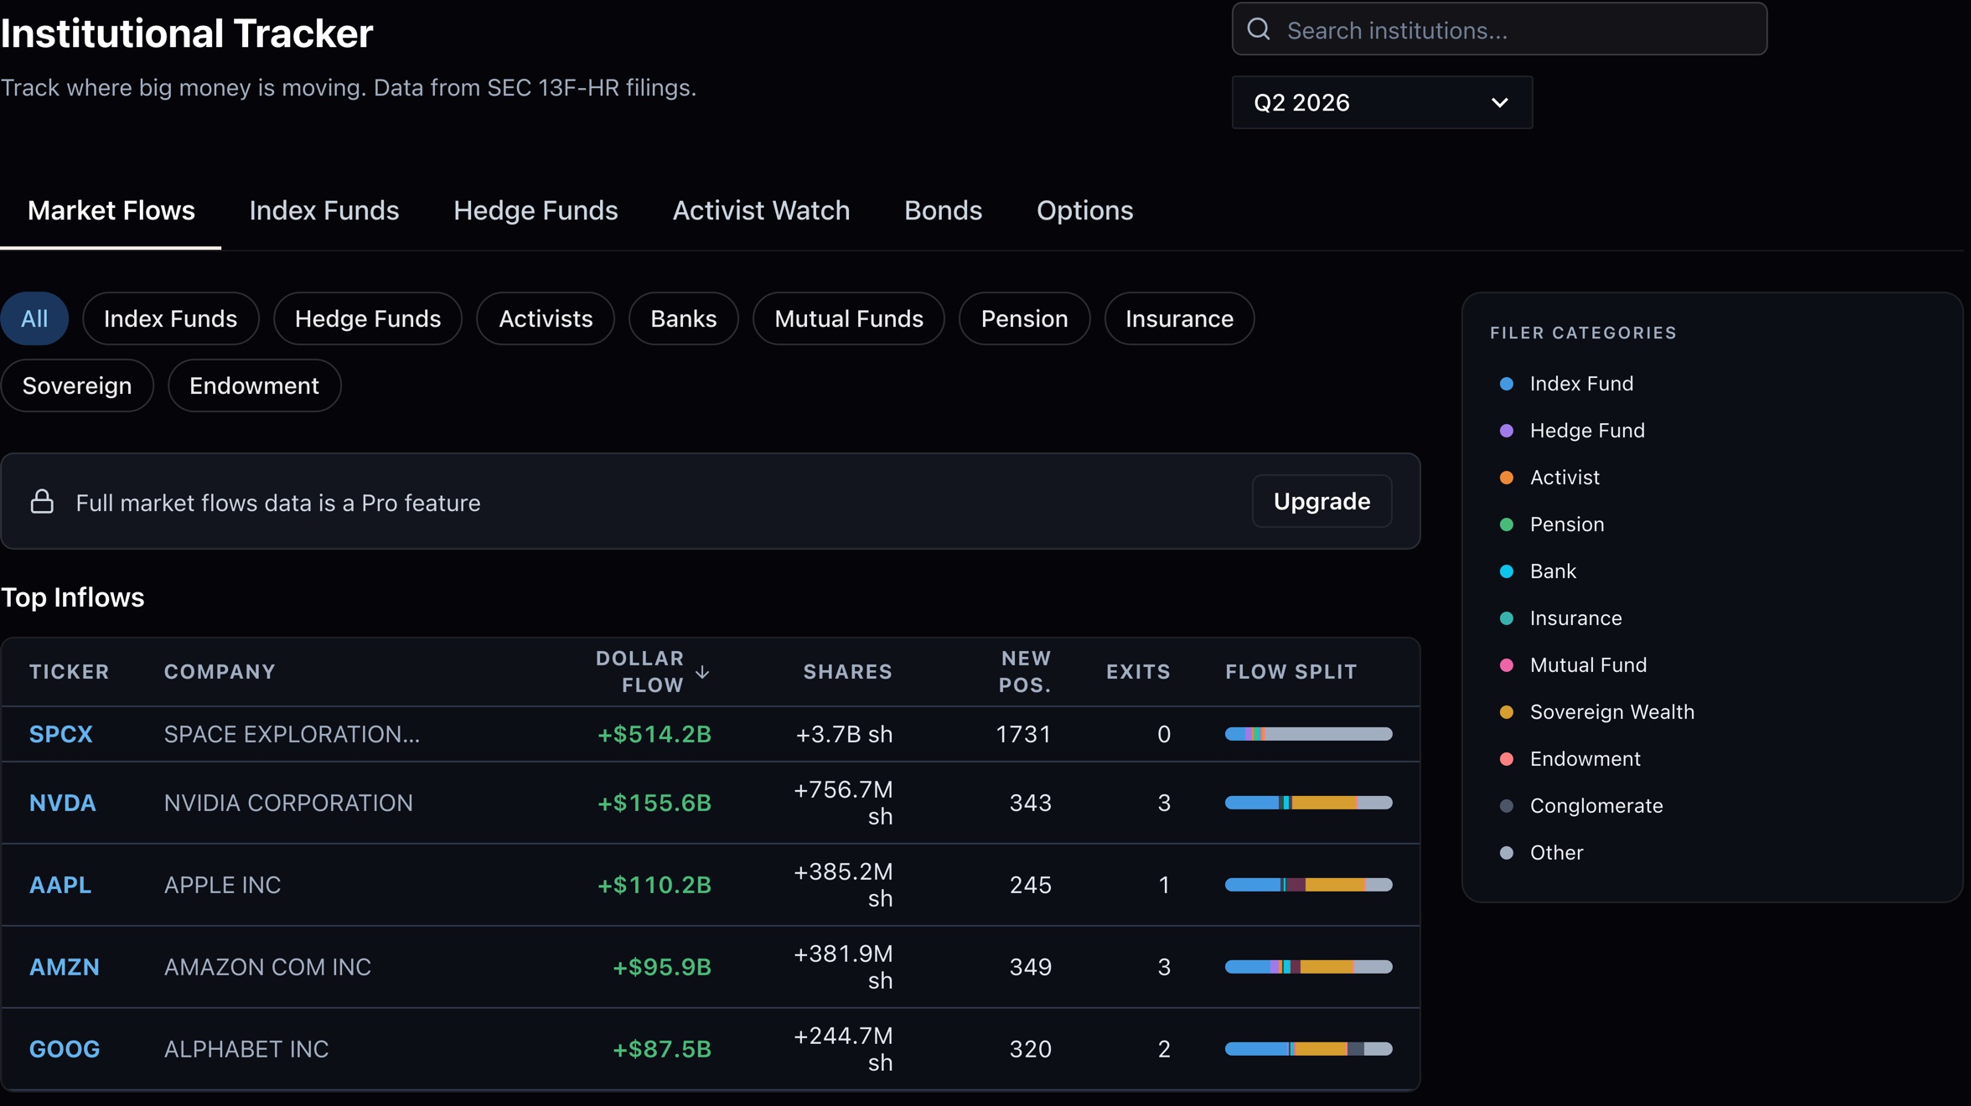Toggle the Banks filter chip
Screen dimensions: 1971x1106
684,318
